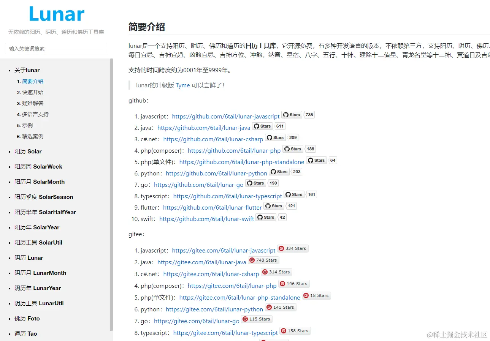Open the github.com/6tail/lunar-flutter link
The width and height of the screenshot is (490, 341).
click(212, 208)
